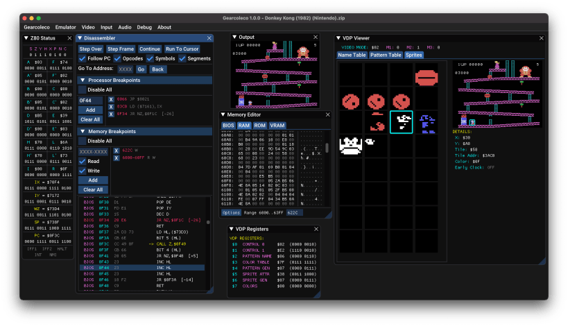This screenshot has height=326, width=568.
Task: Remove processor breakpoint 03C0 LD ($7161),IX
Action: [x=111, y=107]
